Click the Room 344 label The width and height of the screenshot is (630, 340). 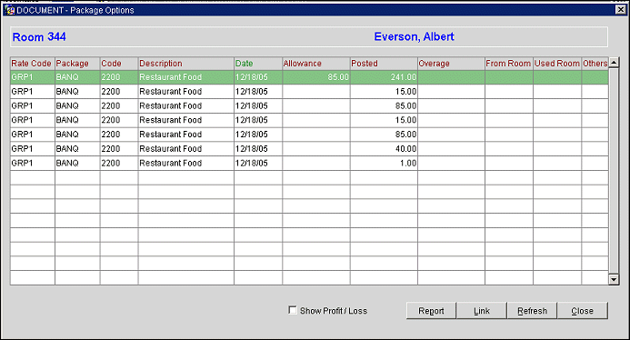coord(39,37)
